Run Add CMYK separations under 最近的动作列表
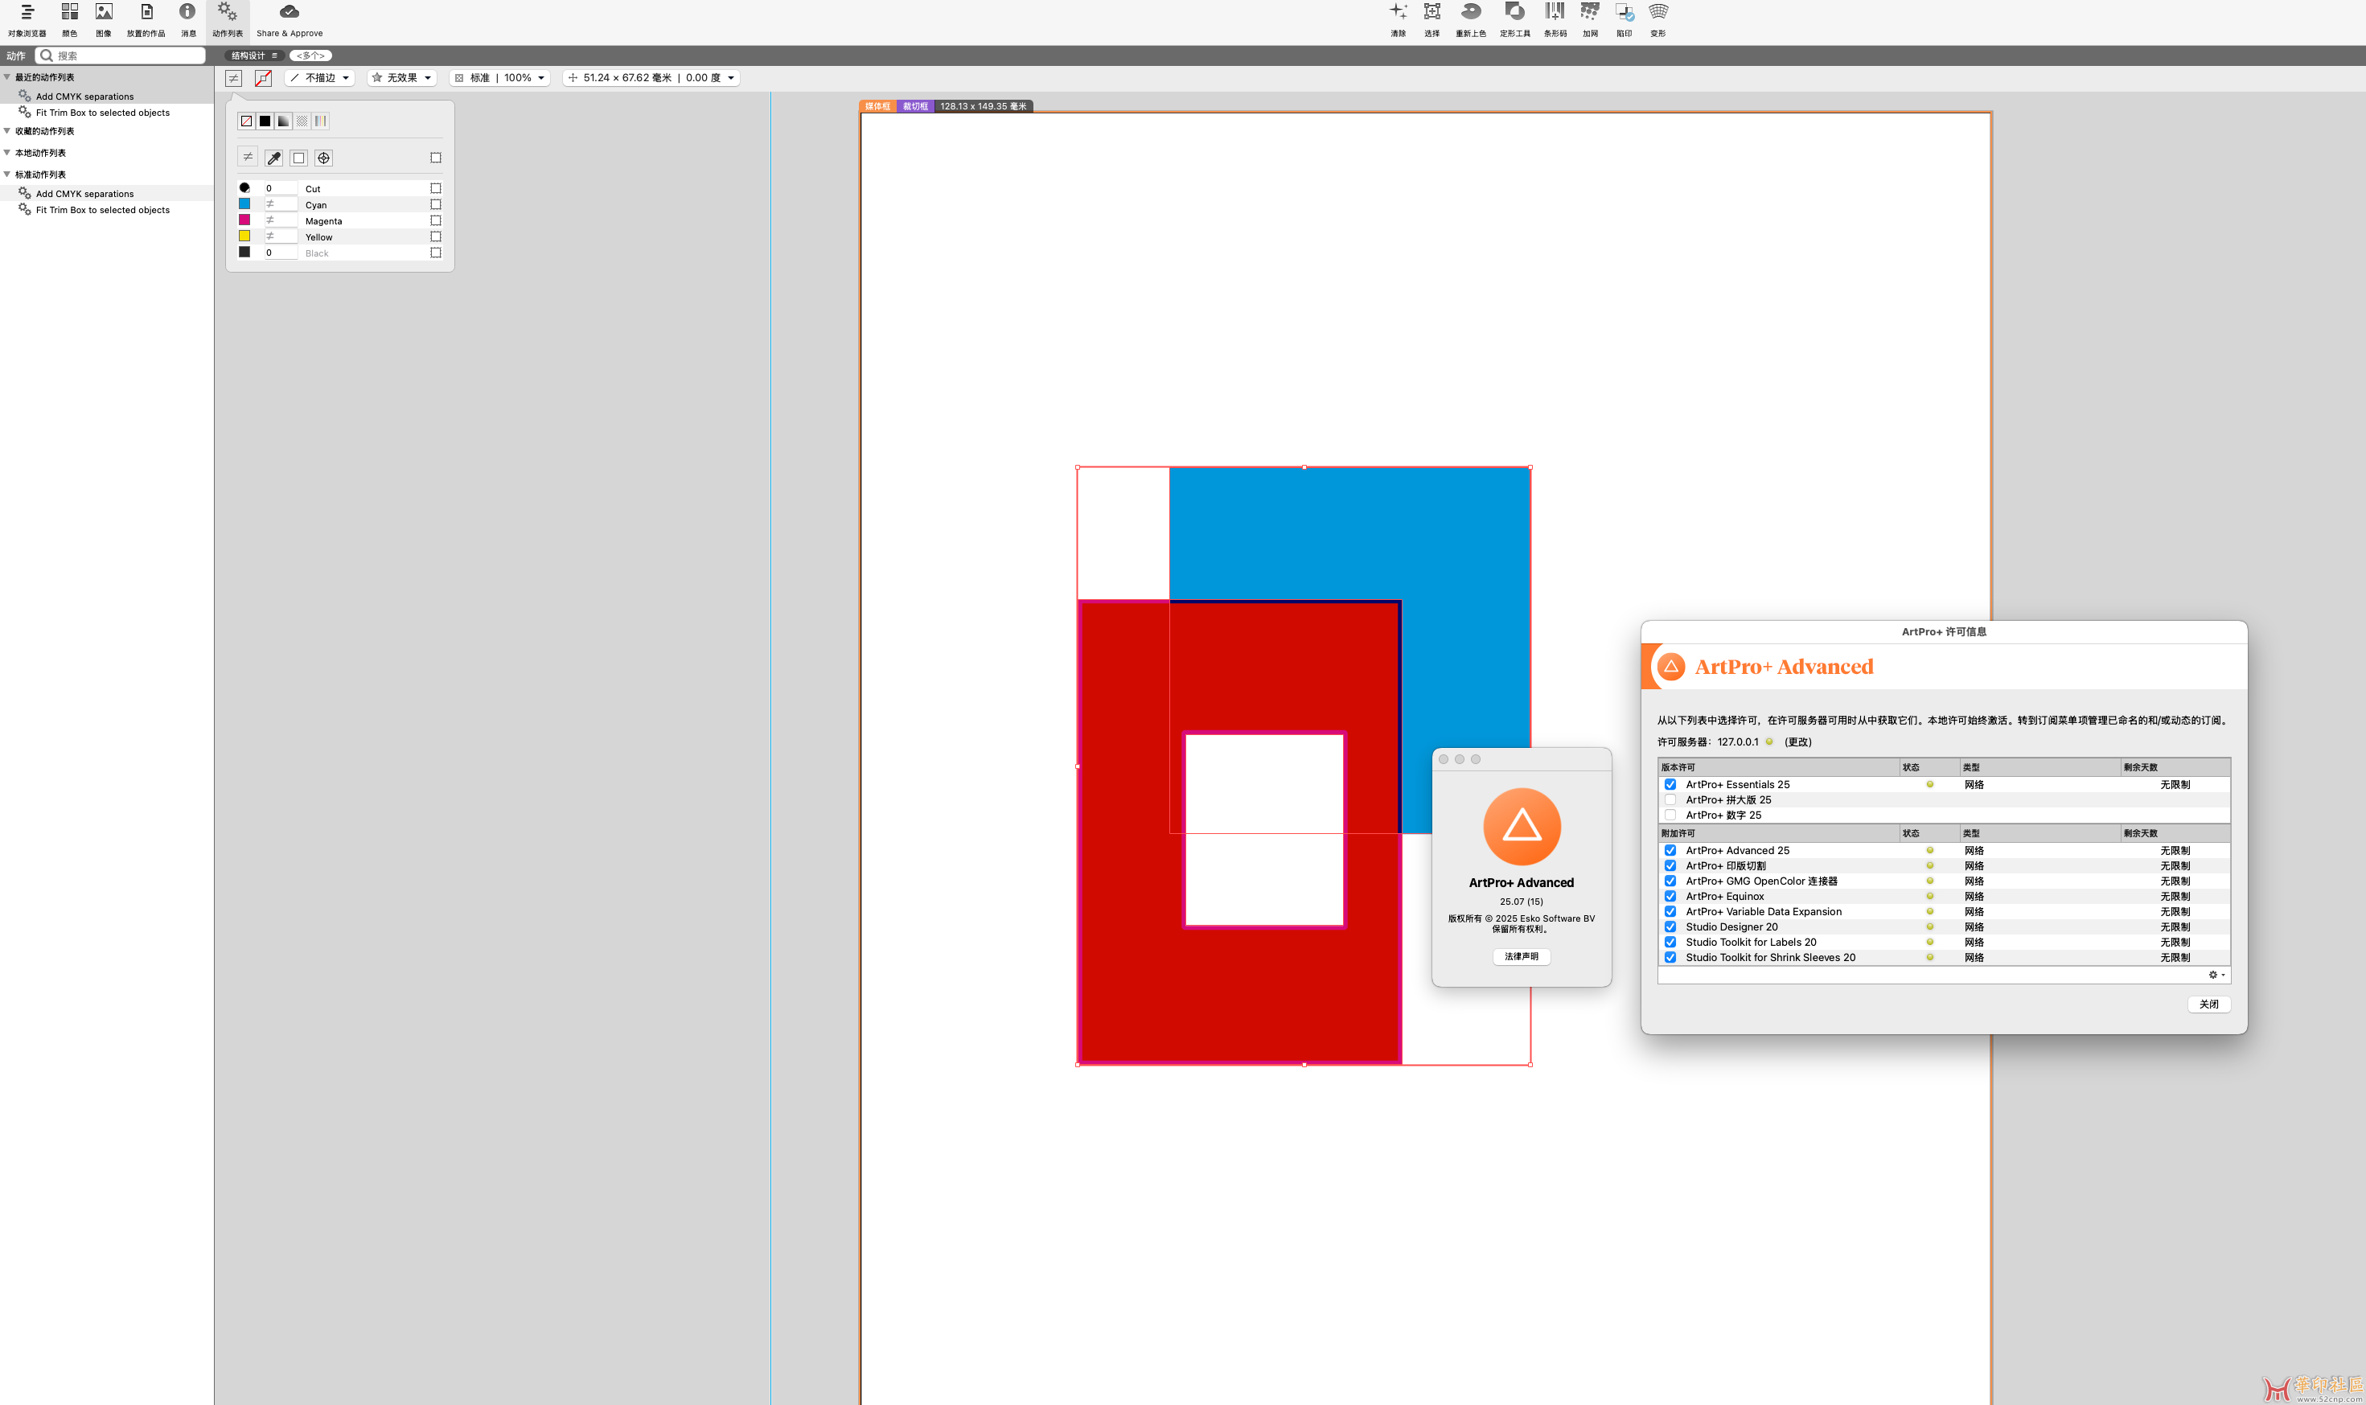The height and width of the screenshot is (1405, 2366). coord(84,97)
